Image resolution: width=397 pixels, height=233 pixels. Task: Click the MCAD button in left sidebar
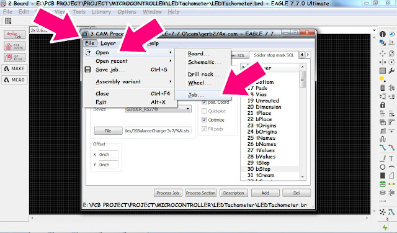tap(14, 80)
